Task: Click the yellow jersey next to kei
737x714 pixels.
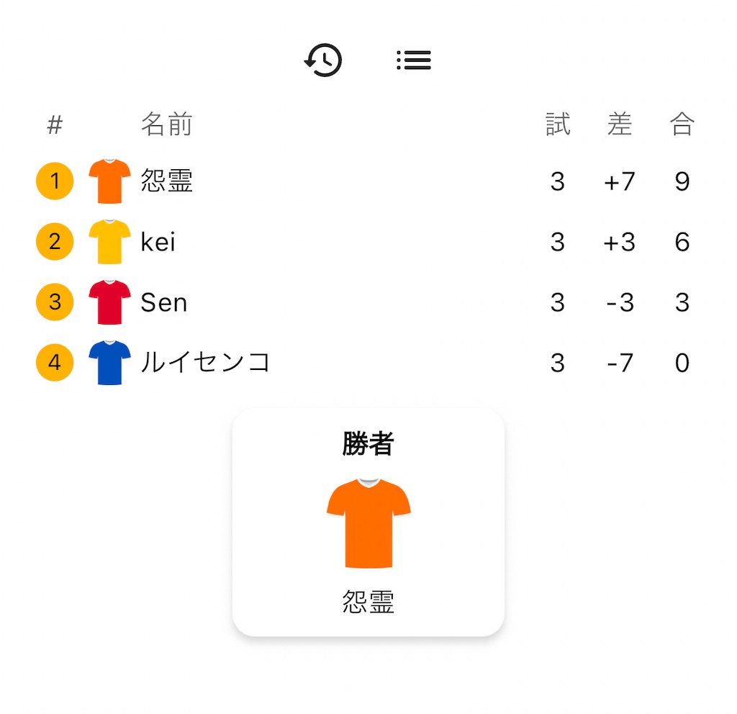Action: tap(109, 242)
